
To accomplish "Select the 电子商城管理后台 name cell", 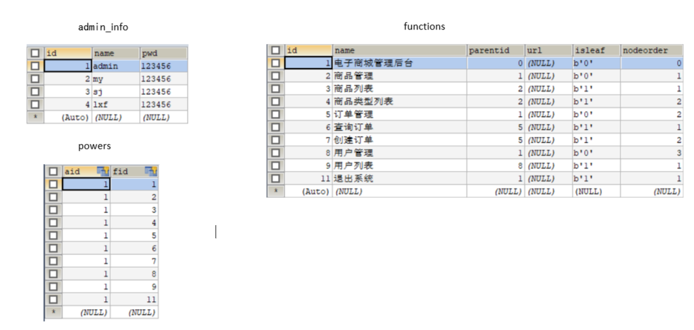I will 400,63.
